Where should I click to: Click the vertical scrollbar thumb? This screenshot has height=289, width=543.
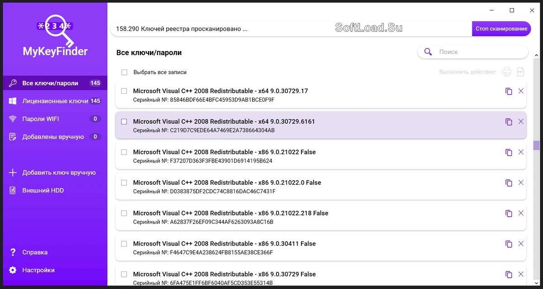tap(536, 145)
